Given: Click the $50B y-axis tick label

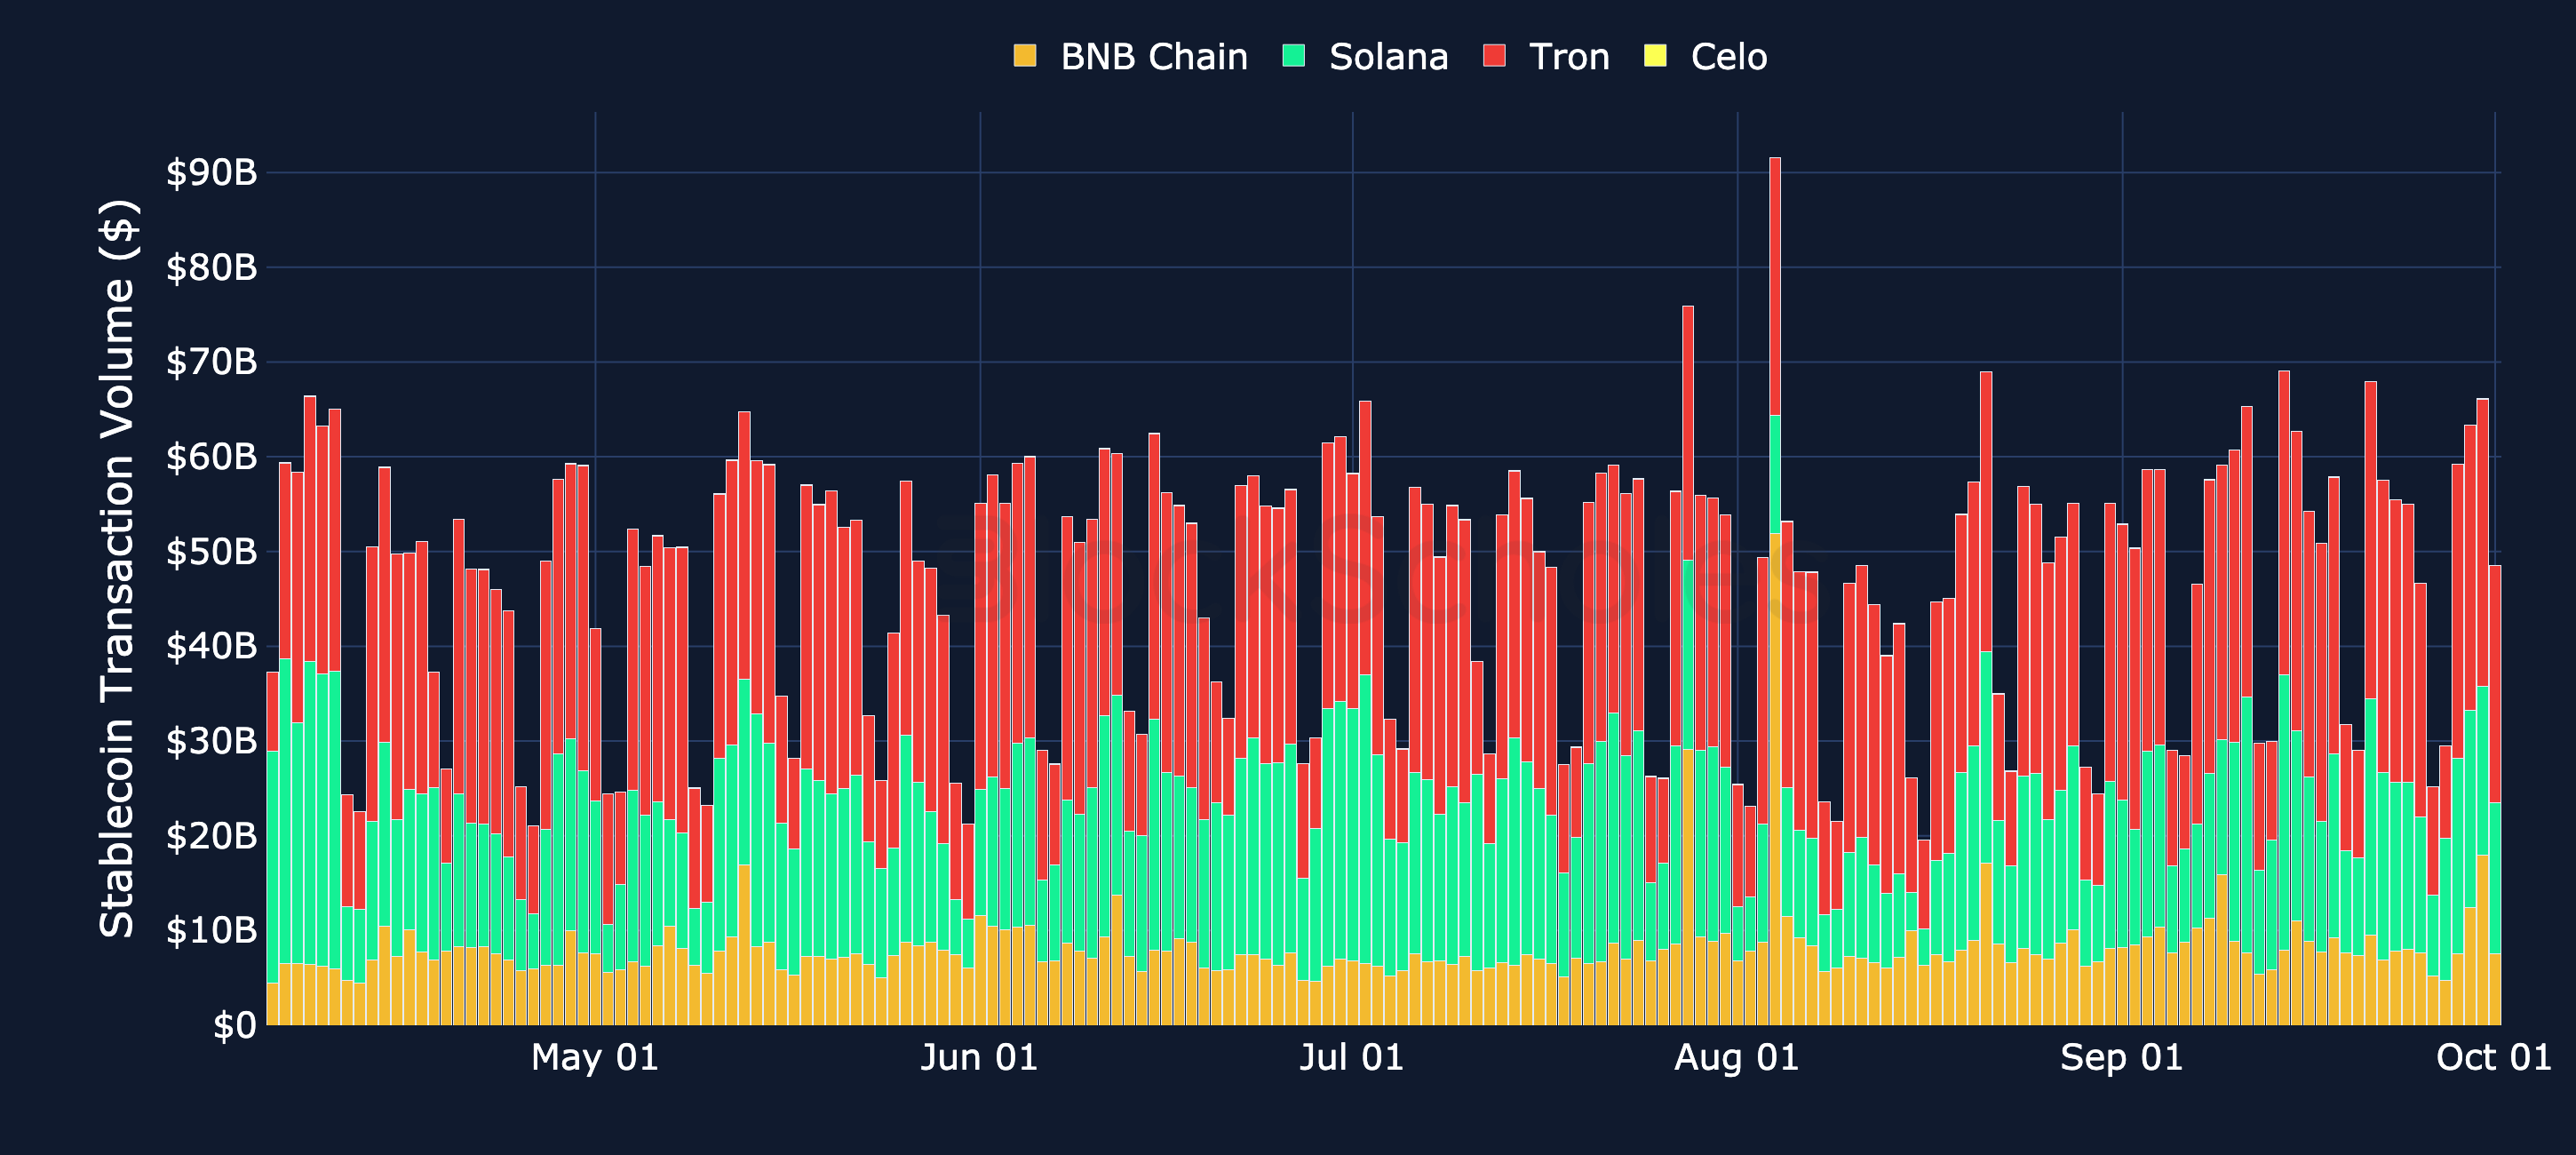Looking at the screenshot, I should (x=211, y=552).
